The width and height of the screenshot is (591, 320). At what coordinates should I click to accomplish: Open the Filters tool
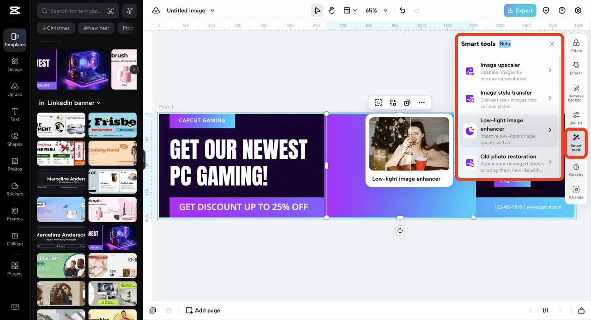pyautogui.click(x=576, y=46)
